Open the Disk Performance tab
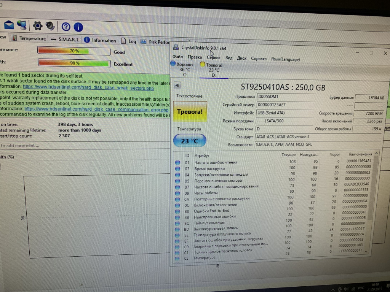The height and width of the screenshot is (292, 390). (x=155, y=42)
